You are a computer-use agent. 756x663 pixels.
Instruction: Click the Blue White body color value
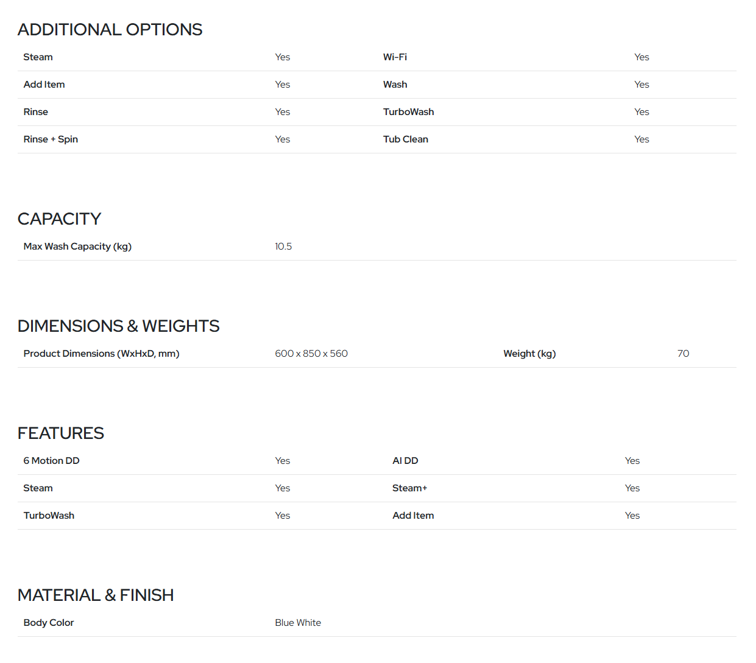[298, 623]
